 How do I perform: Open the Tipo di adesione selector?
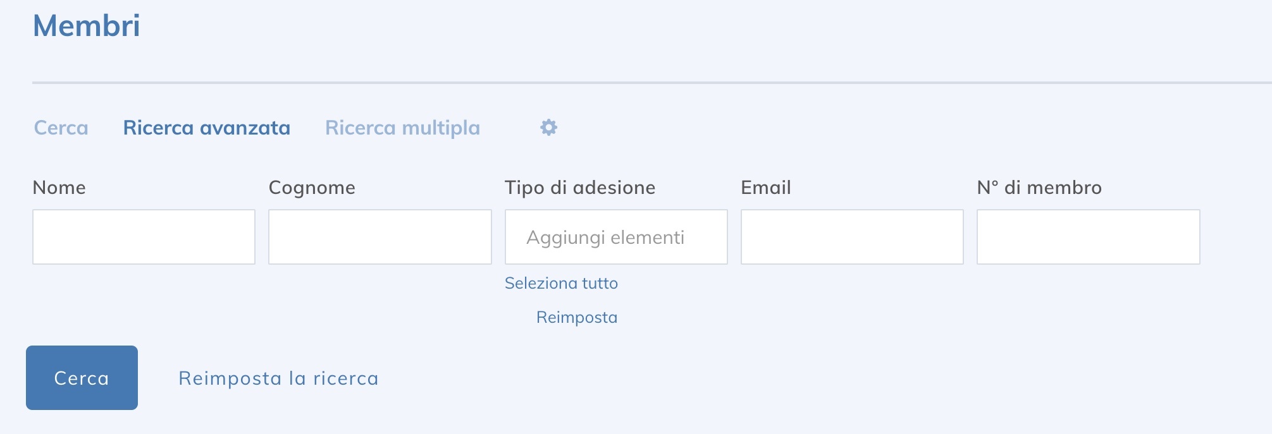tap(616, 237)
